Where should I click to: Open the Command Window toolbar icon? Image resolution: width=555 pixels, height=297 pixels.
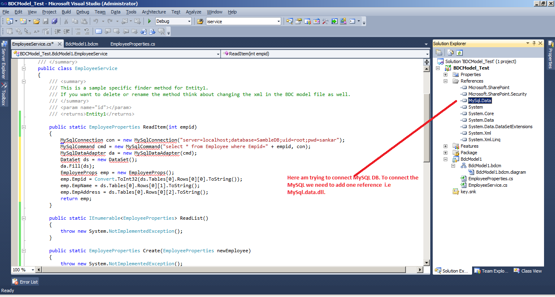(352, 21)
